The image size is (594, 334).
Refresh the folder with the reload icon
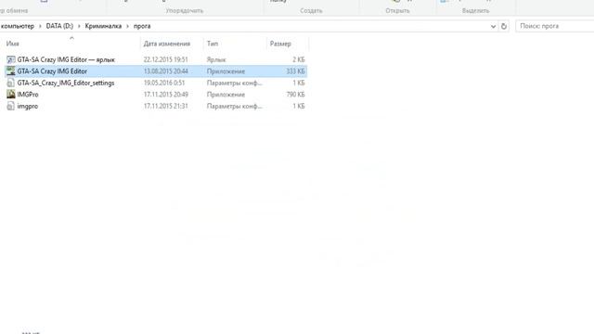coord(504,26)
